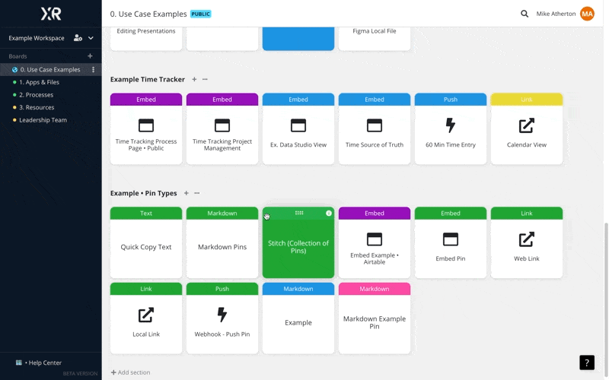Select the 0. Use Case Examples board
This screenshot has height=380, width=609.
[x=50, y=70]
